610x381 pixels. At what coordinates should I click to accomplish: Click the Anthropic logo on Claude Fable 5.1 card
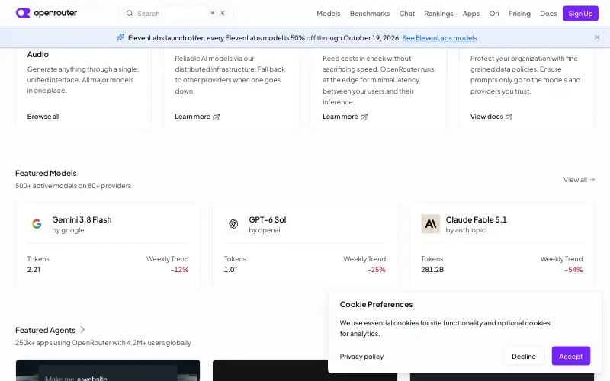point(431,224)
